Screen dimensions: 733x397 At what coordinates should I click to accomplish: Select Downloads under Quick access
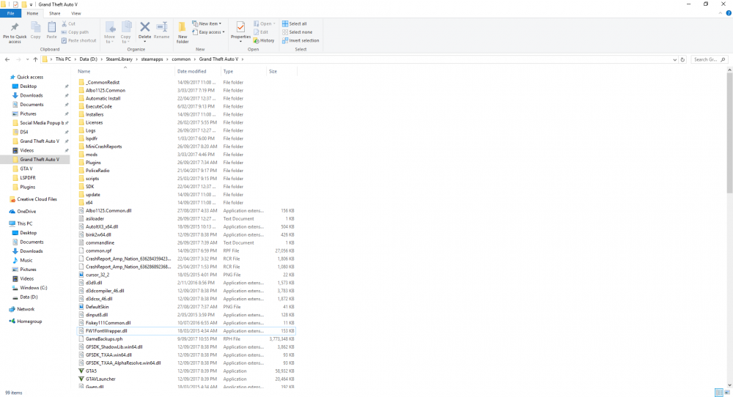32,95
